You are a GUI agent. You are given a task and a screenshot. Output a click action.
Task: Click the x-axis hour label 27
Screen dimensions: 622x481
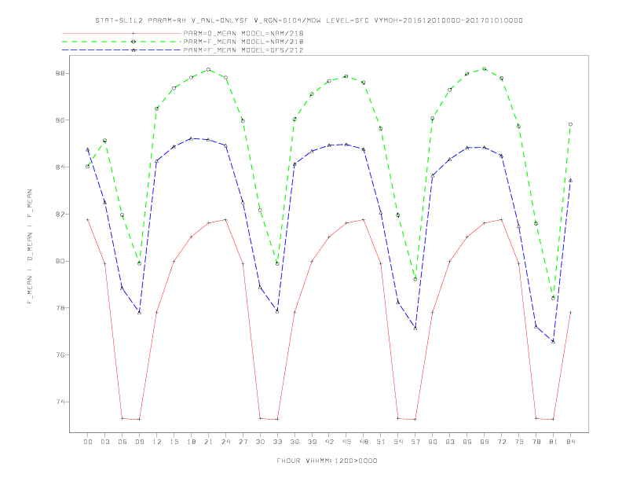point(243,442)
